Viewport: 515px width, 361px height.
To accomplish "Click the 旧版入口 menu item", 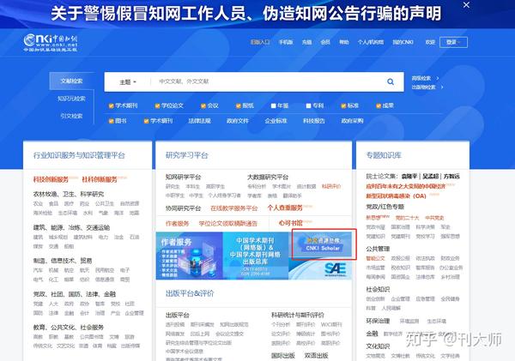I will coord(260,42).
